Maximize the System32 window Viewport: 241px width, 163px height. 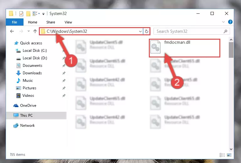[212, 14]
